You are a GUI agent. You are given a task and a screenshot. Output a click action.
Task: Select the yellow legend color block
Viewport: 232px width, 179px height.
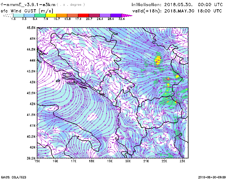pos(51,15)
